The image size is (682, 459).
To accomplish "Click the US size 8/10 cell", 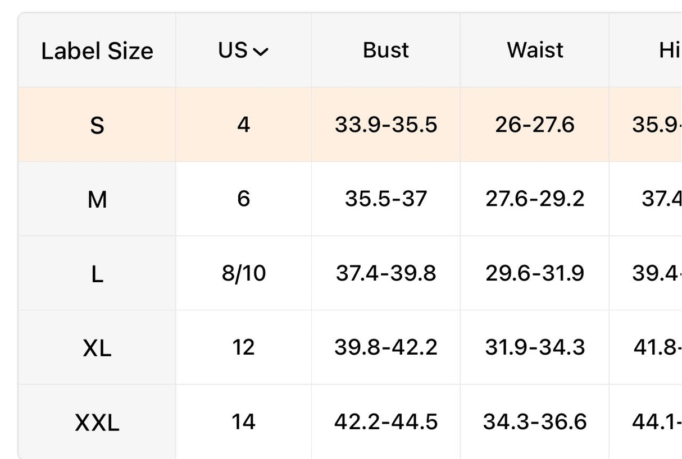I will tap(243, 273).
